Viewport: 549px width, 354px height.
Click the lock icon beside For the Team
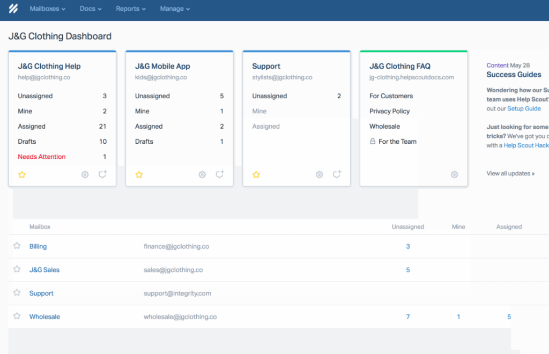click(x=372, y=141)
